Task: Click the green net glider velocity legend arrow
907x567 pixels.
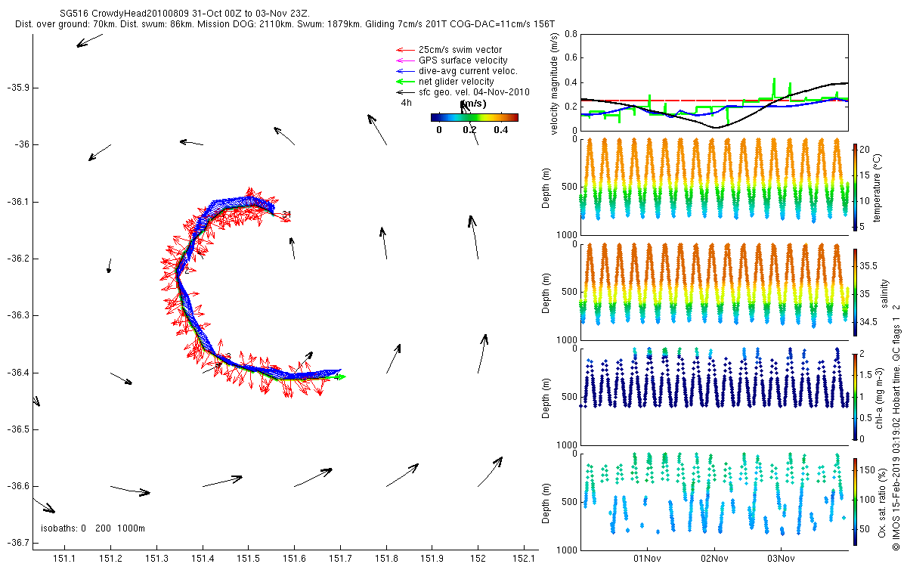Action: (x=405, y=82)
